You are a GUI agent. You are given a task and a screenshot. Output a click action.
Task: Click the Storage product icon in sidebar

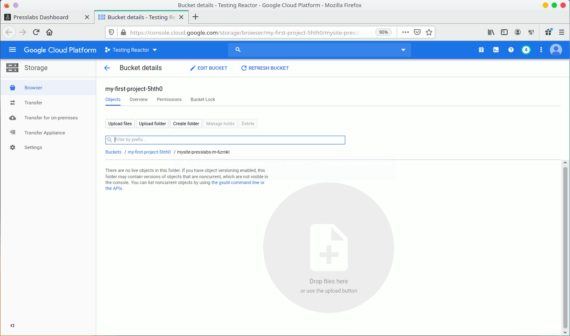(x=13, y=68)
